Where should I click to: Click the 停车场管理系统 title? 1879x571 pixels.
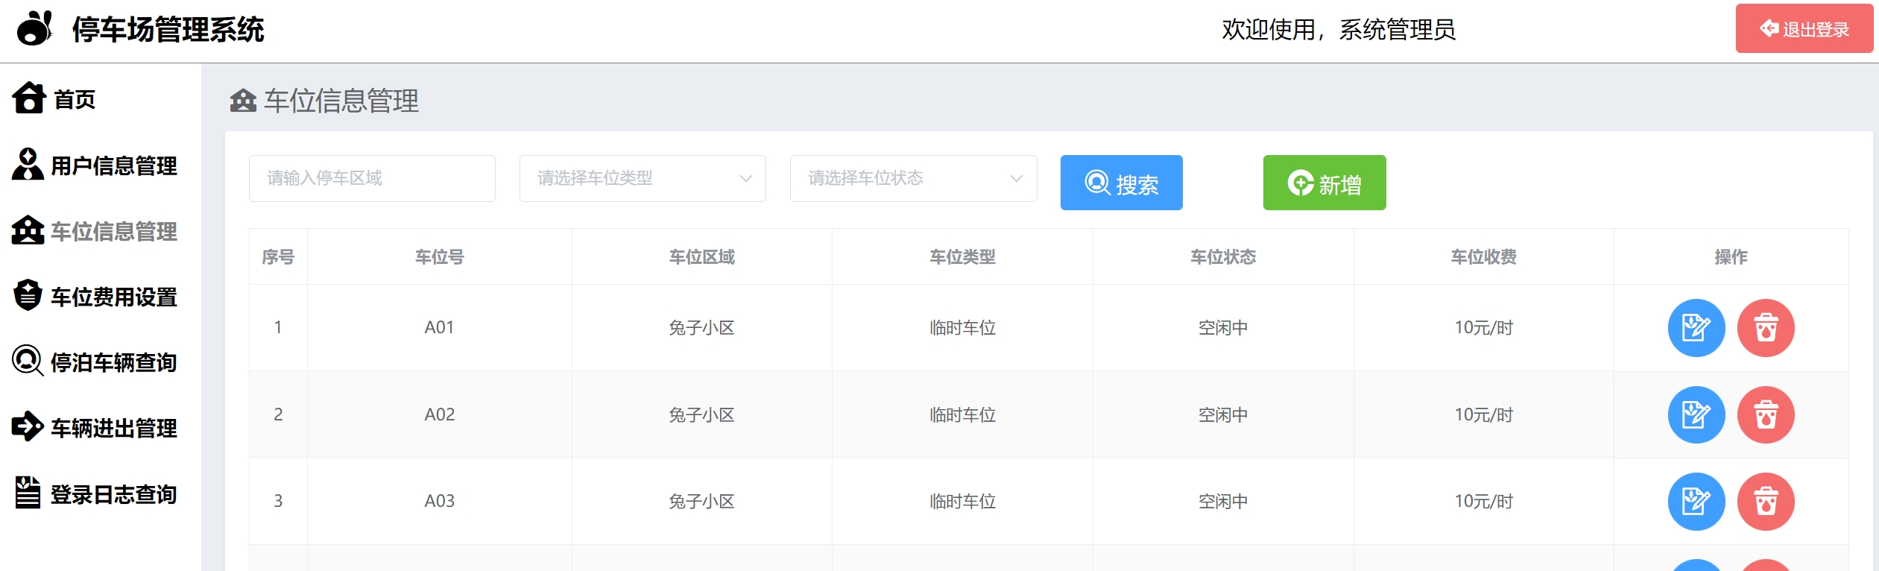(168, 30)
